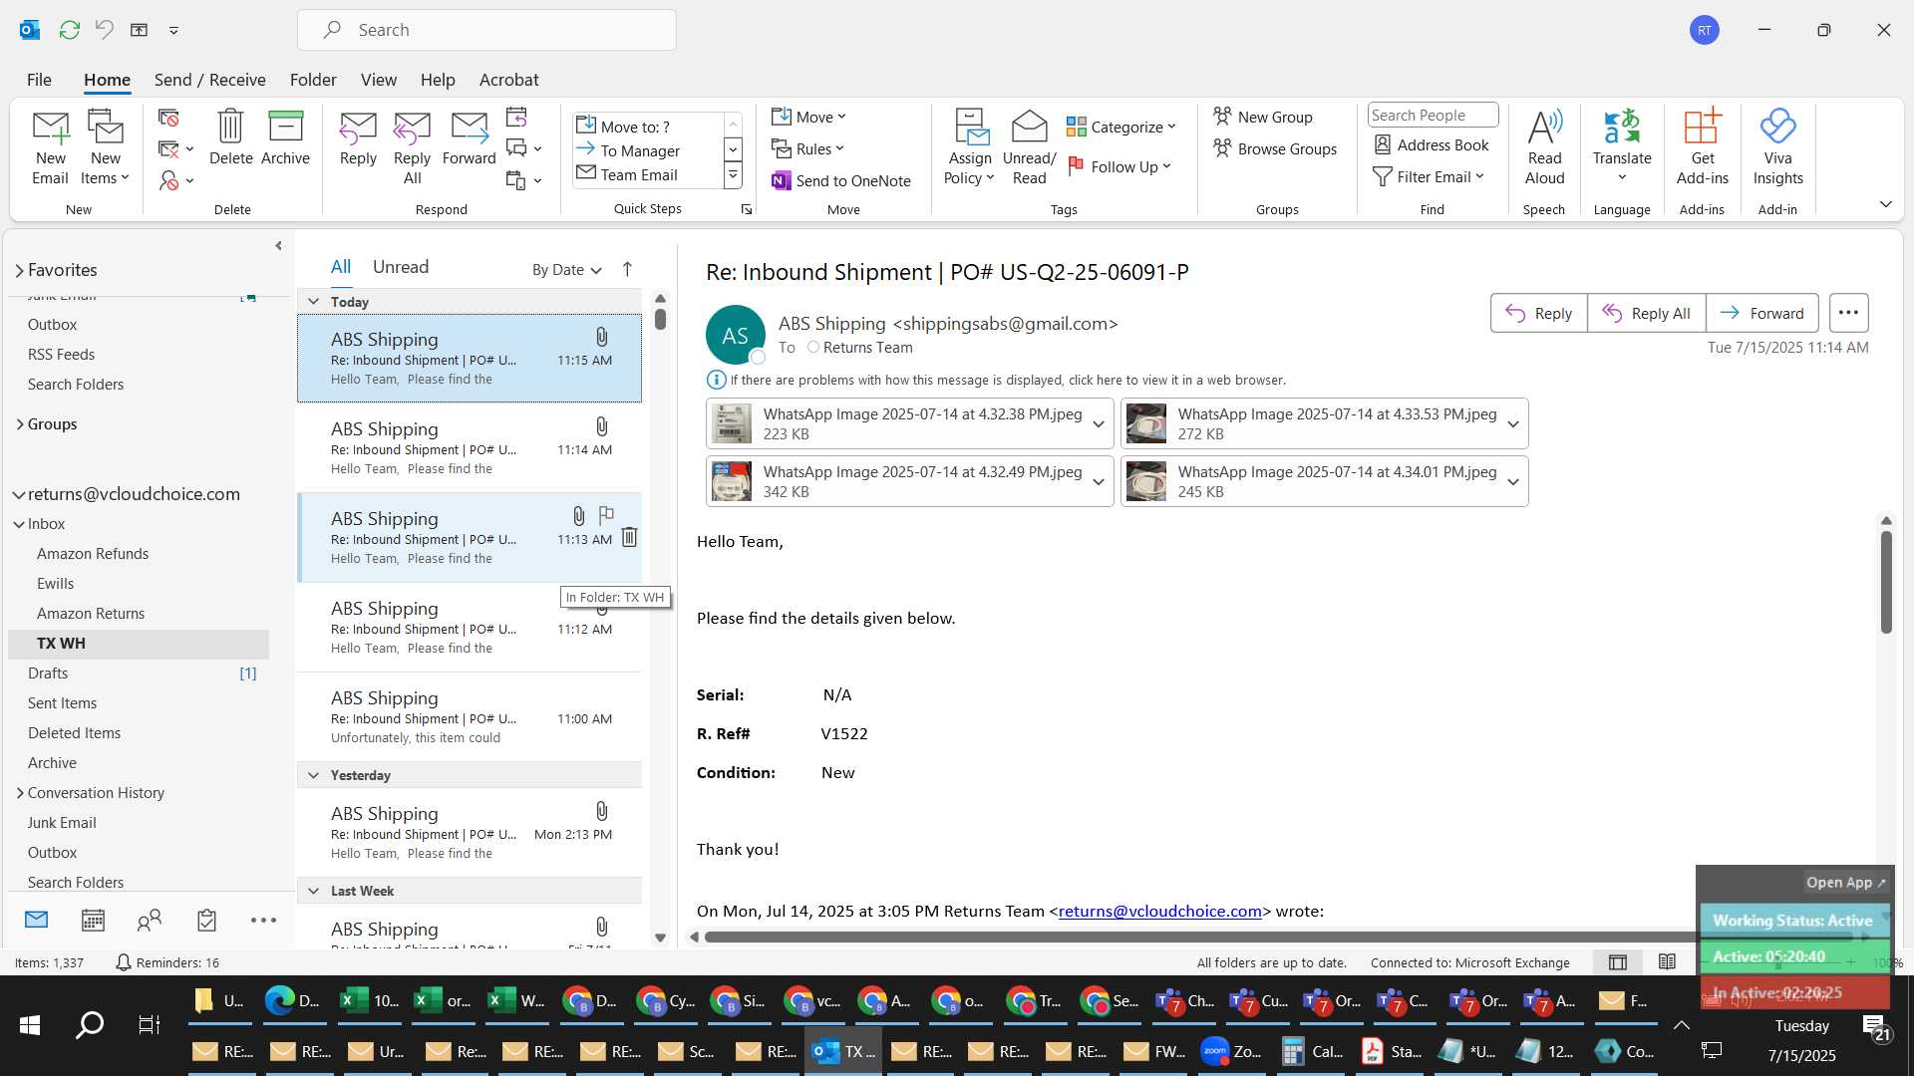Open the Folder tab

[x=313, y=80]
